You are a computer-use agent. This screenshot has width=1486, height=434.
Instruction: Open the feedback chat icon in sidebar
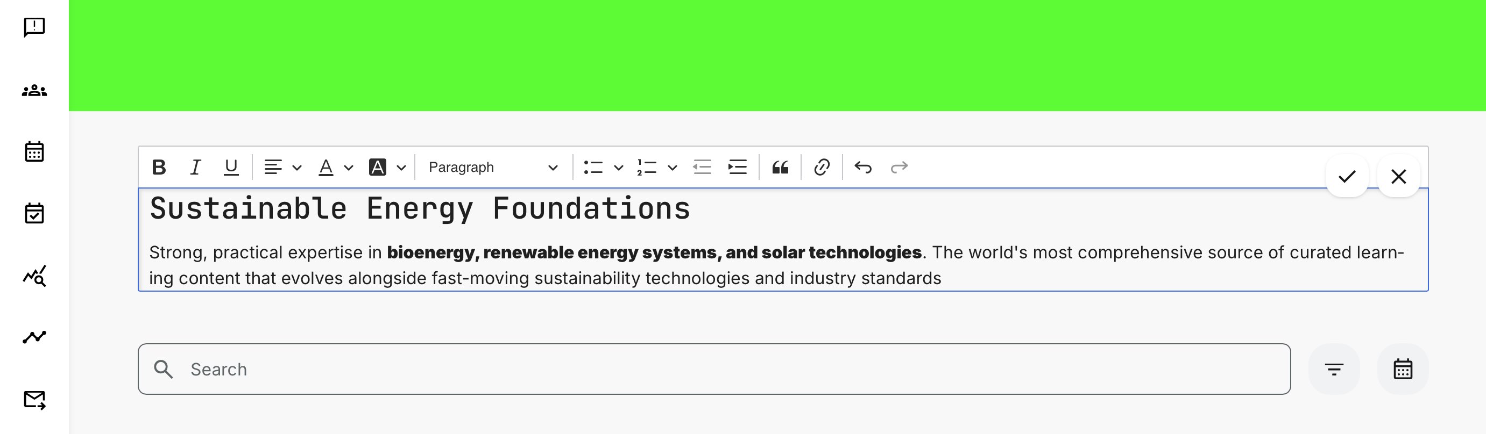34,27
